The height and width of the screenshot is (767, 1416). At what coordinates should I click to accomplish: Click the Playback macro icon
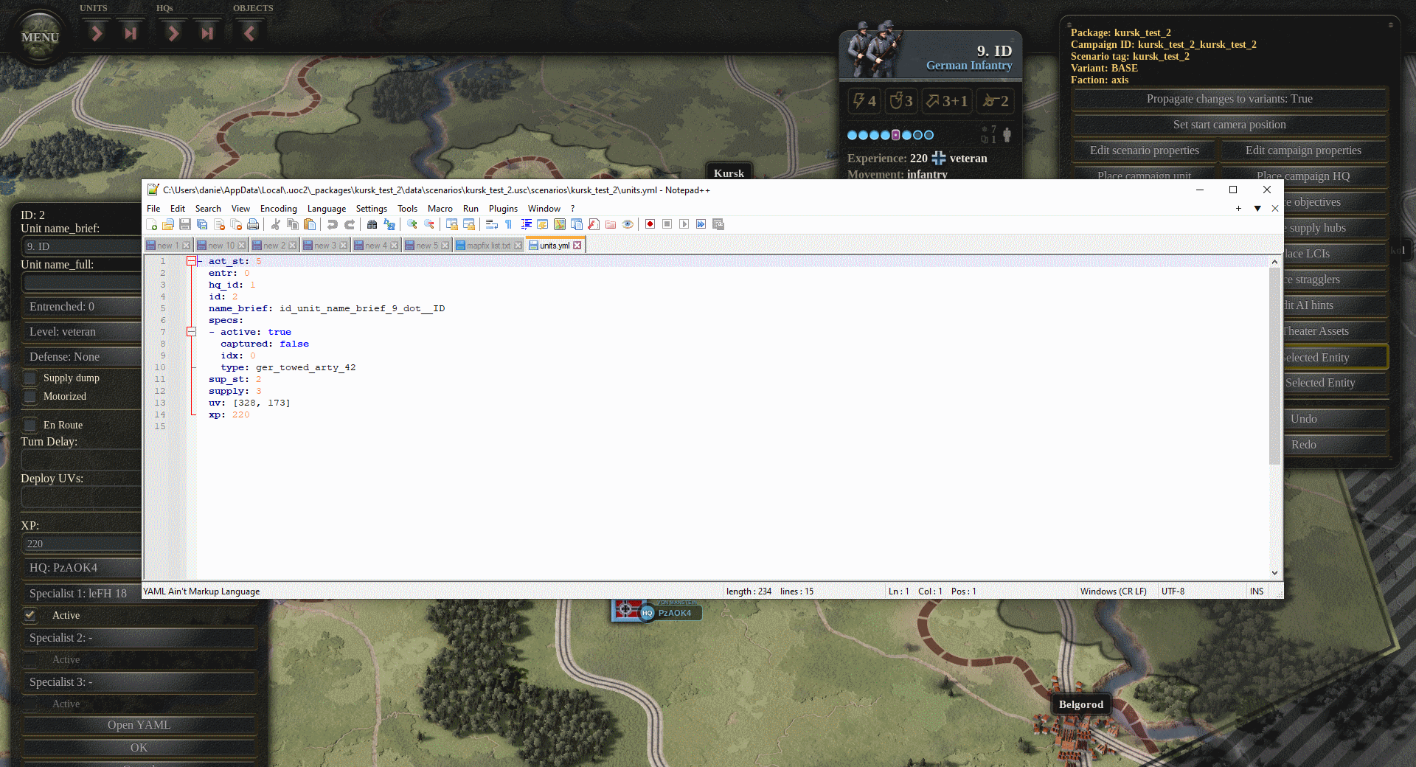coord(684,224)
